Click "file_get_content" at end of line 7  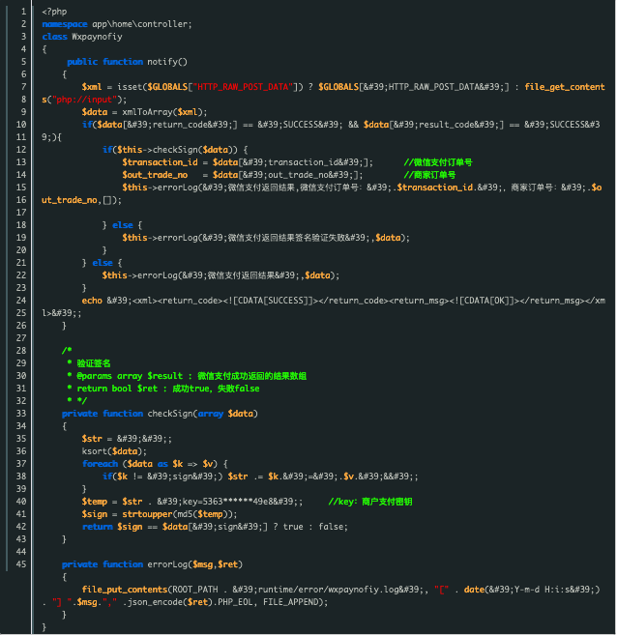click(x=565, y=87)
